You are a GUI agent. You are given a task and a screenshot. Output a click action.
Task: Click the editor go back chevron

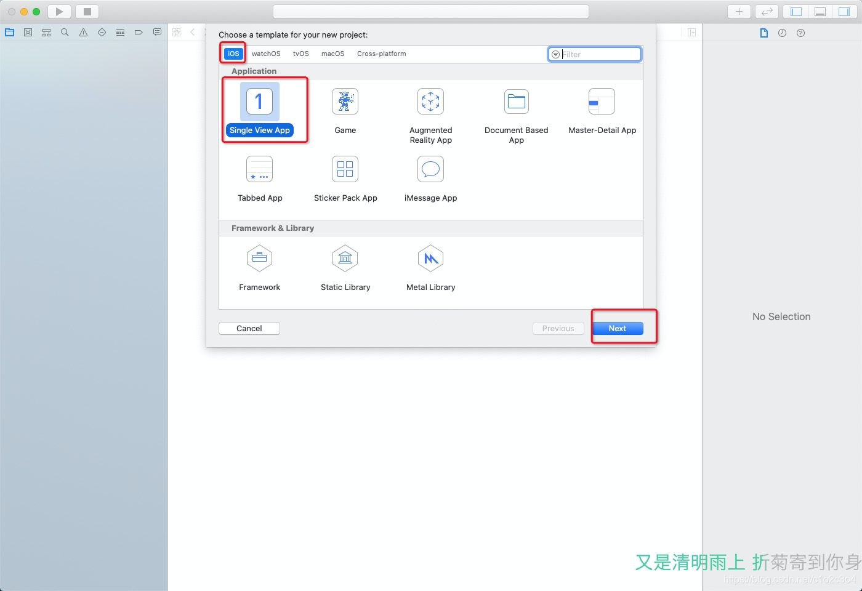click(193, 33)
